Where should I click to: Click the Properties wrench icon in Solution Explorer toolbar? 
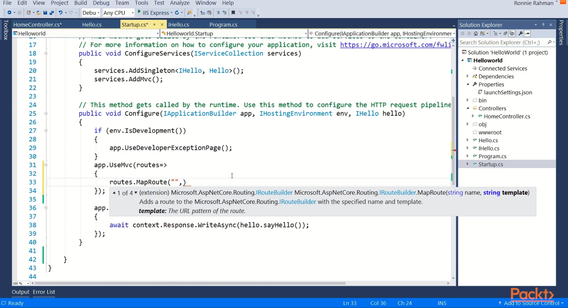pyautogui.click(x=521, y=34)
